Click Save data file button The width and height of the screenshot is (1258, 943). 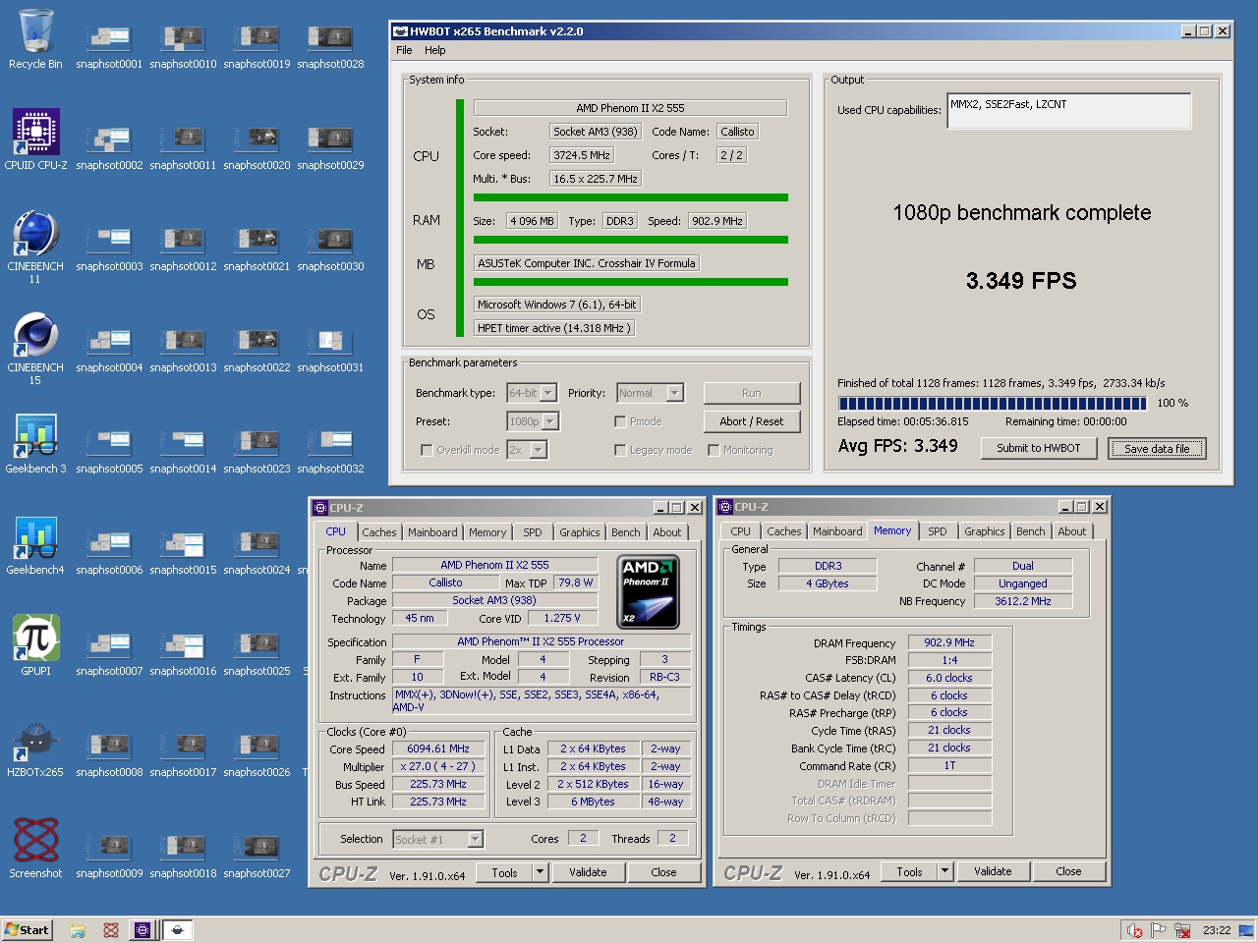pyautogui.click(x=1157, y=449)
